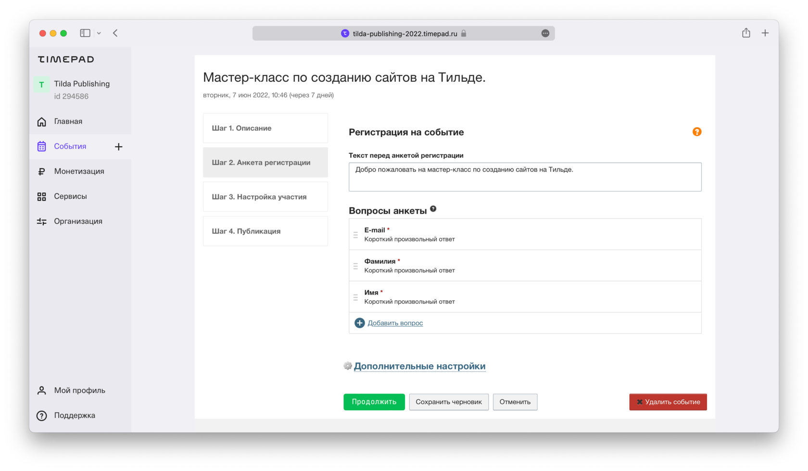Expand the sidebar dropdown chevron in Safari toolbar
The width and height of the screenshot is (808, 471).
pyautogui.click(x=99, y=33)
